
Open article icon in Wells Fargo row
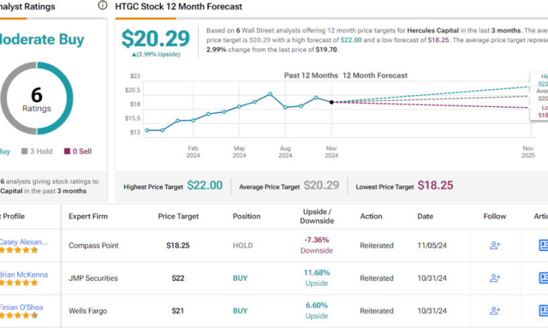tap(543, 311)
